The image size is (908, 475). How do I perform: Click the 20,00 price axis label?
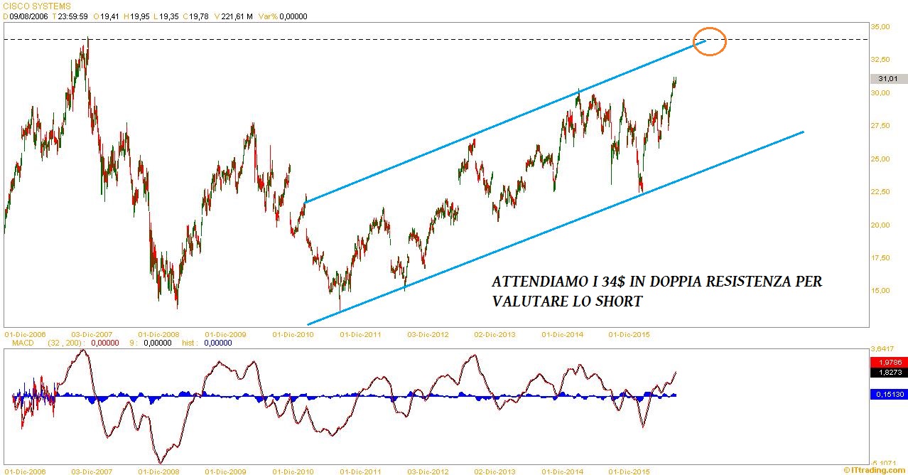880,225
